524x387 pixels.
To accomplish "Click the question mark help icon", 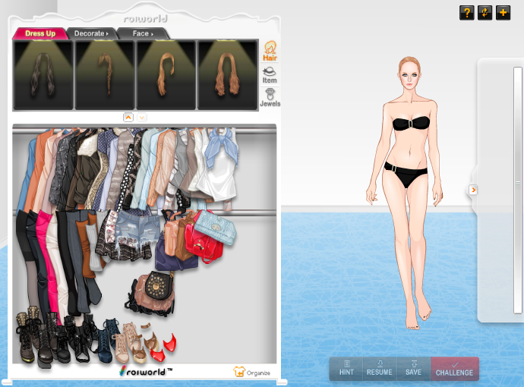I will (466, 13).
